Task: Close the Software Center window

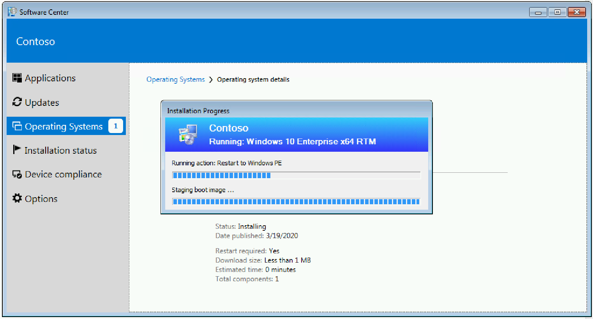Action: coord(577,12)
